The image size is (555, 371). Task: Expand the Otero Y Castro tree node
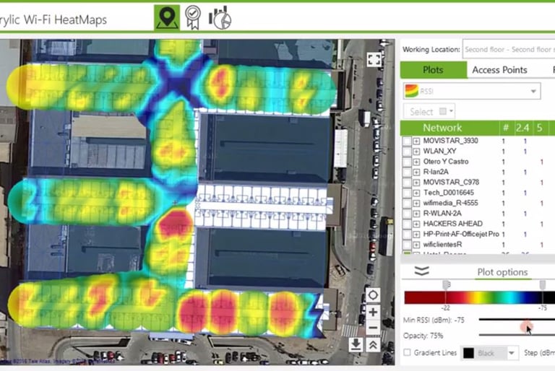coord(416,162)
